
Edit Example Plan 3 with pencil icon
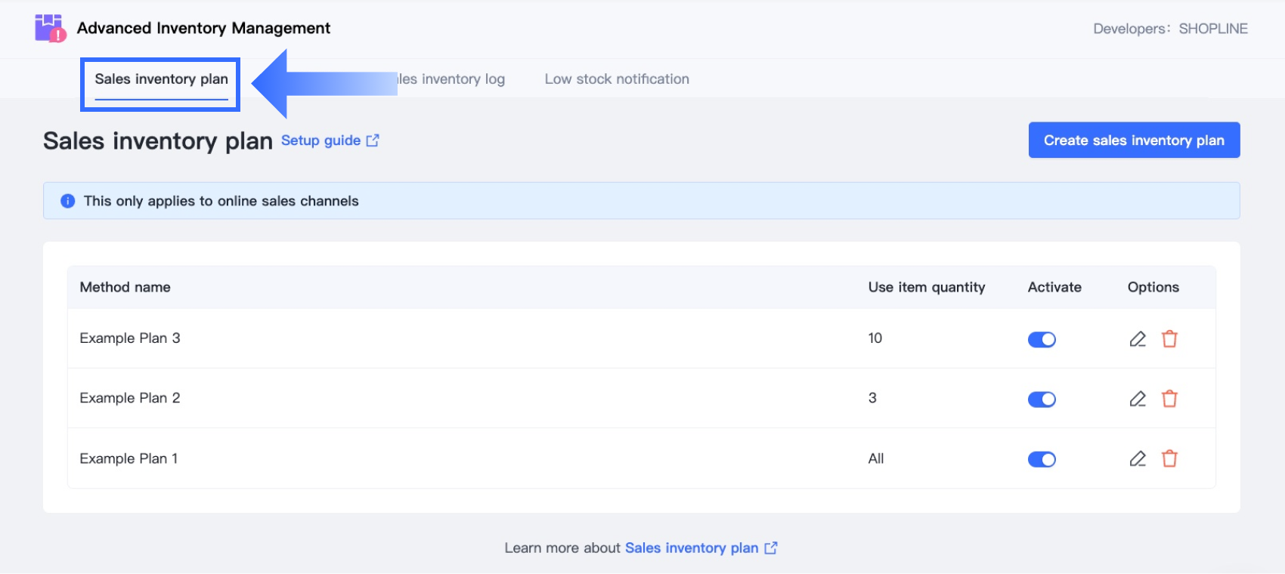[1138, 339]
